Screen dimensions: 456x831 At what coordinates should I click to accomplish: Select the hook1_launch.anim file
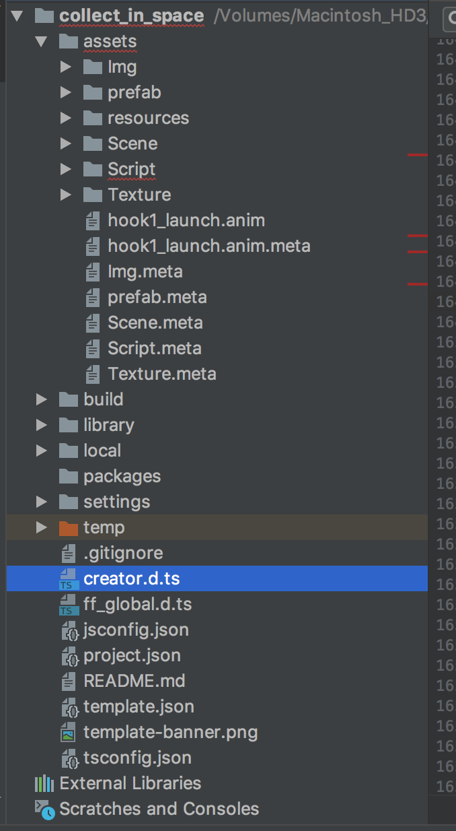pyautogui.click(x=186, y=220)
